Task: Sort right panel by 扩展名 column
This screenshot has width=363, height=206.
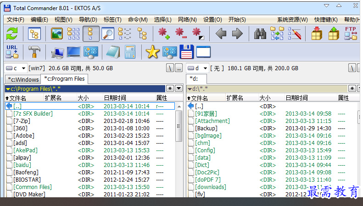Action: point(242,98)
